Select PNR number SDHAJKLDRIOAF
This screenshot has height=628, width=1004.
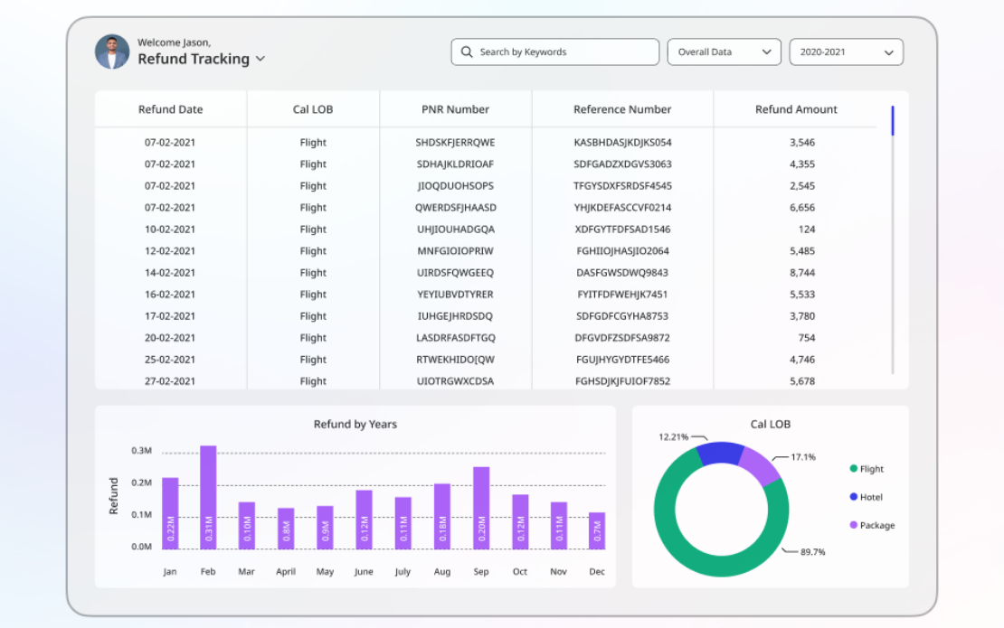(455, 164)
